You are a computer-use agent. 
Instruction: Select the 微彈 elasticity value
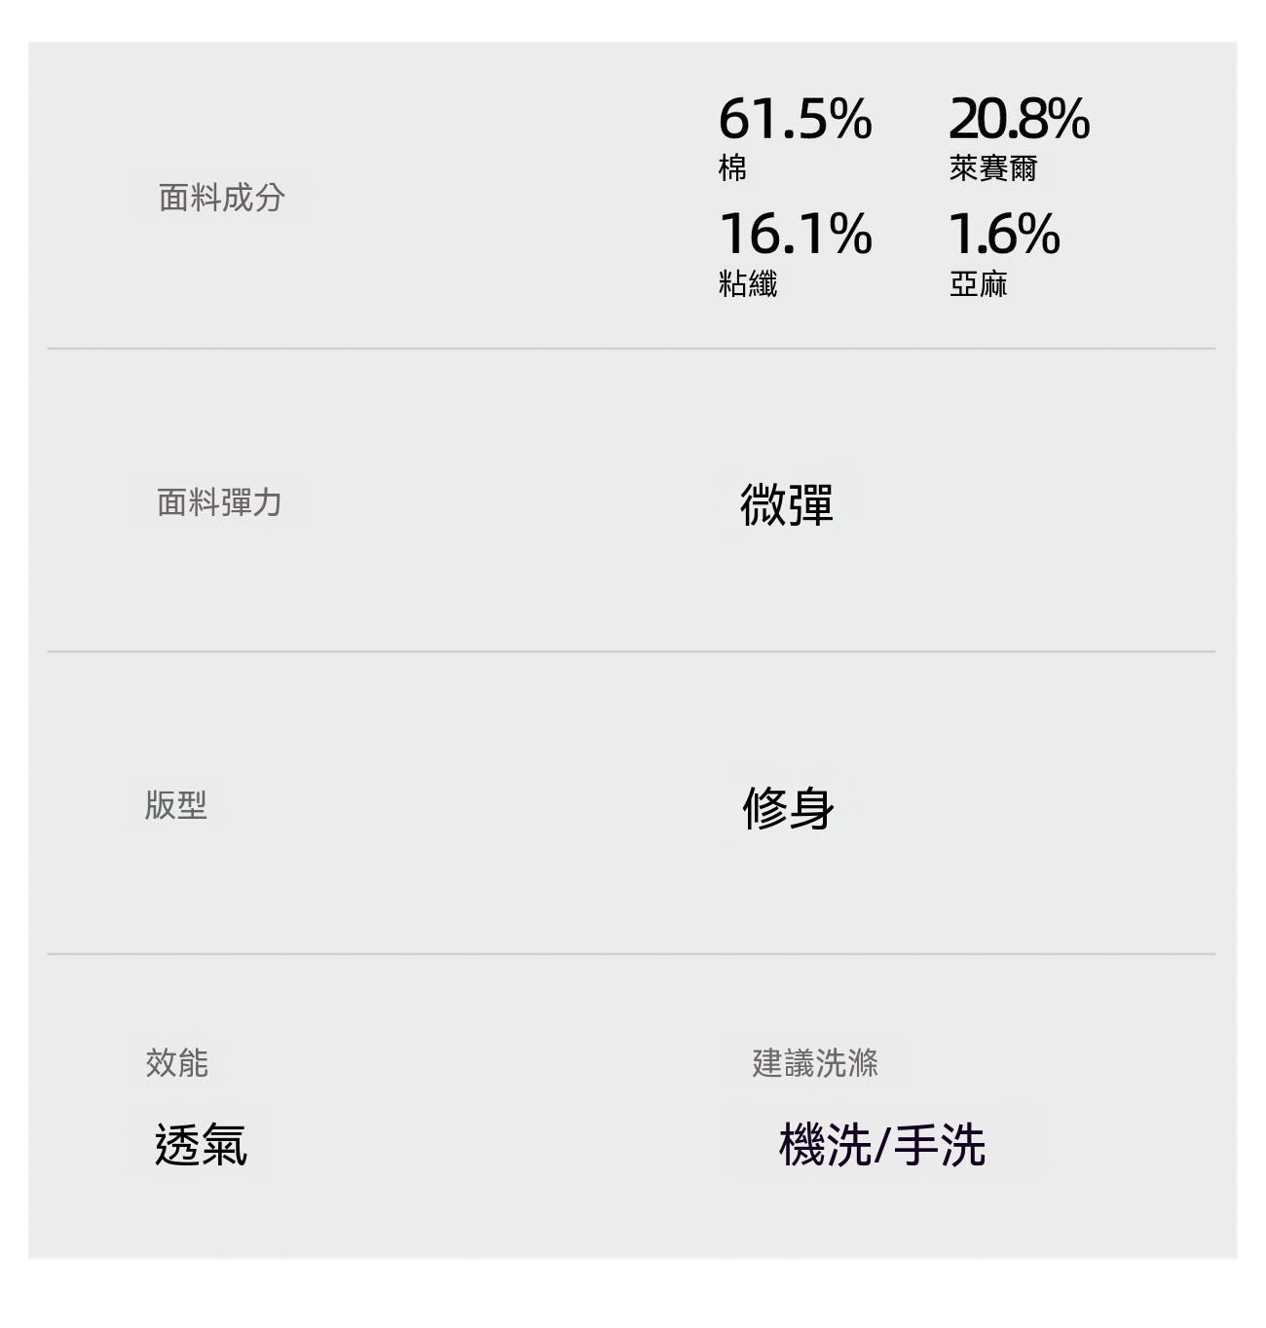coord(787,504)
